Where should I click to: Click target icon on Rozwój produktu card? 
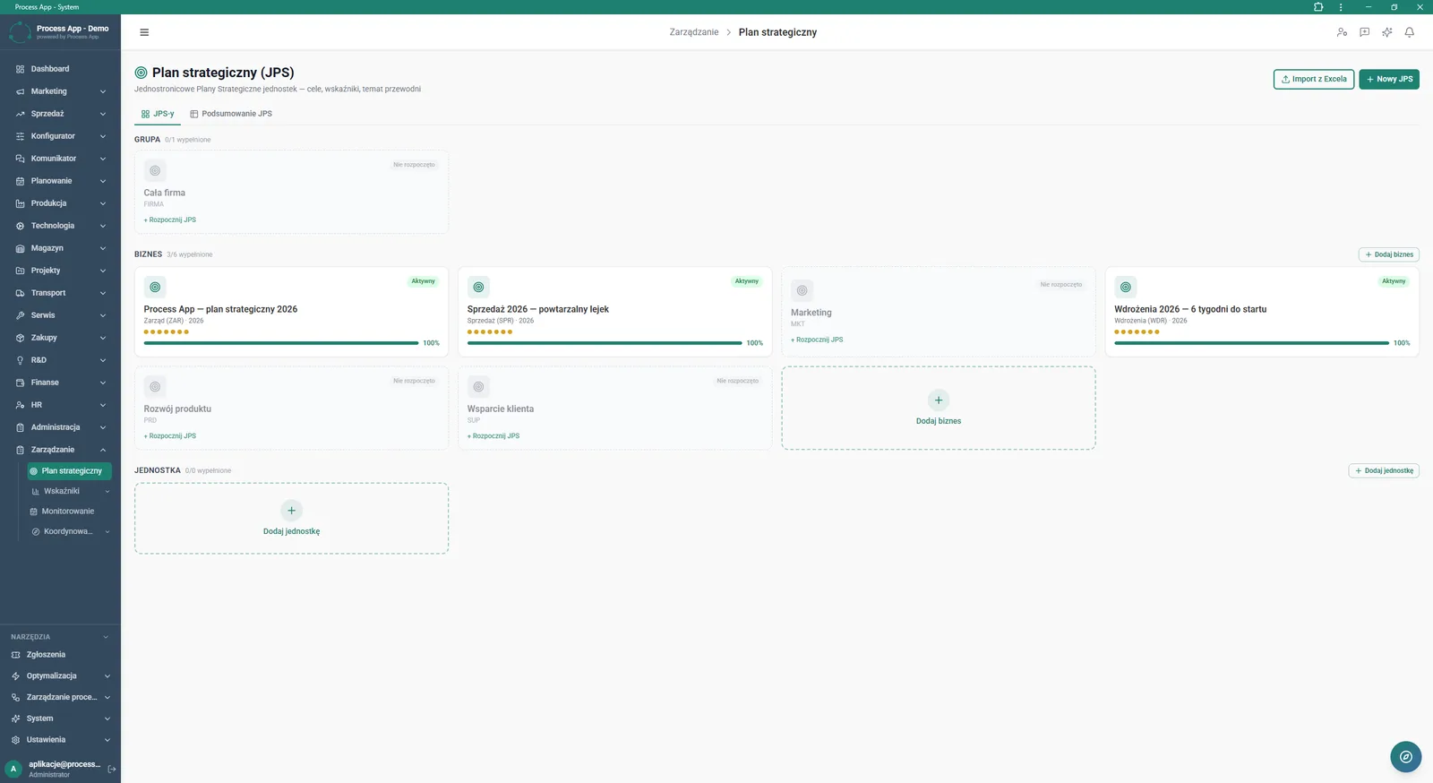pyautogui.click(x=155, y=386)
